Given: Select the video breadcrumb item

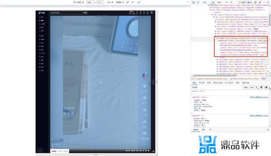Looking at the screenshot, I should pos(263,79).
